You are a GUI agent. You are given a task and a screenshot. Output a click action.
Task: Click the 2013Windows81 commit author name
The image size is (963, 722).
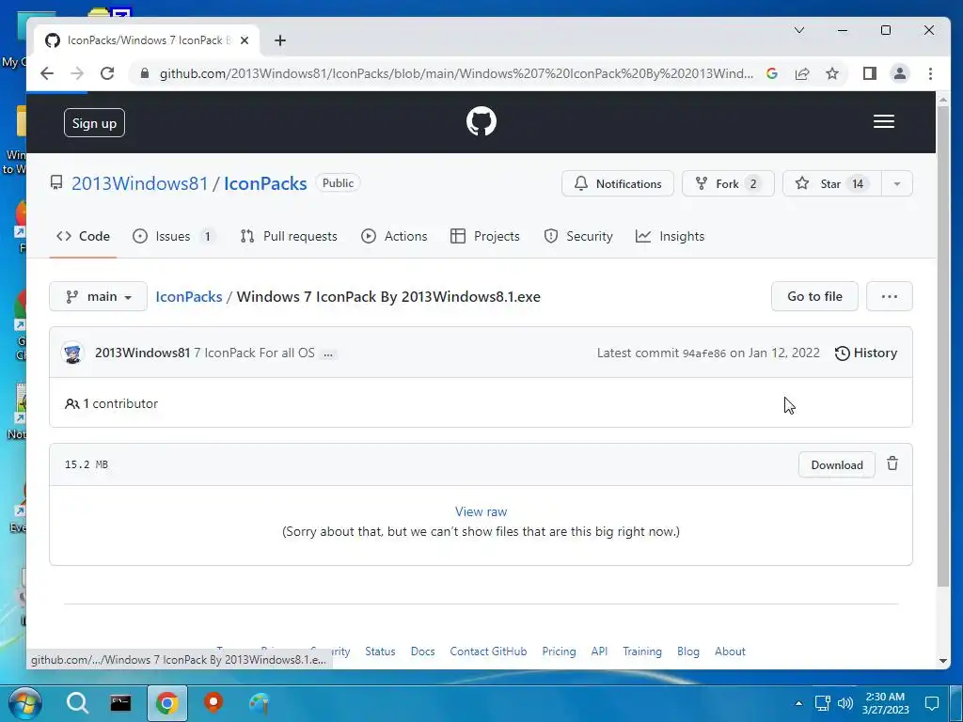143,353
